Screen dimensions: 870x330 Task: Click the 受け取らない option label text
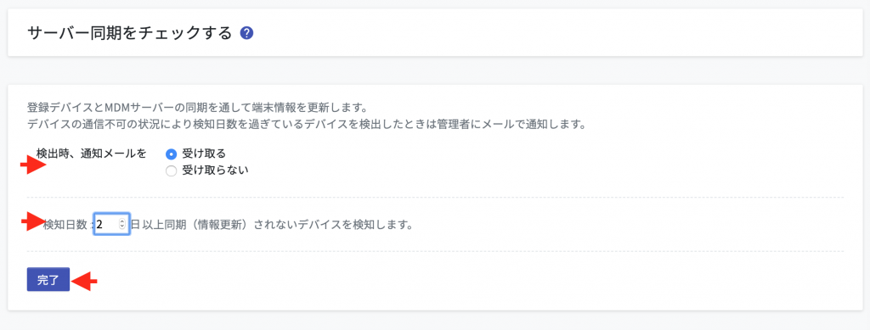click(x=215, y=170)
